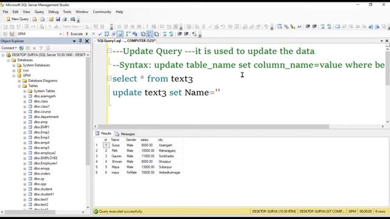Open the Query menu
The height and width of the screenshot is (219, 390).
39,12
